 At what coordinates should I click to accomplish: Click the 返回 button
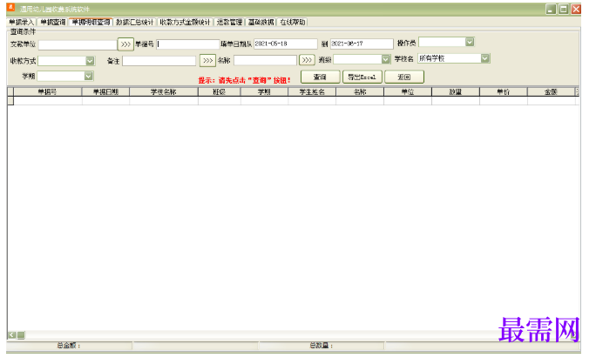(404, 77)
